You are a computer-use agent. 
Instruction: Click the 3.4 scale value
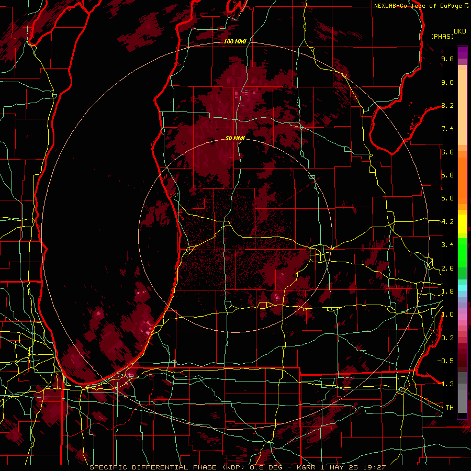447,245
